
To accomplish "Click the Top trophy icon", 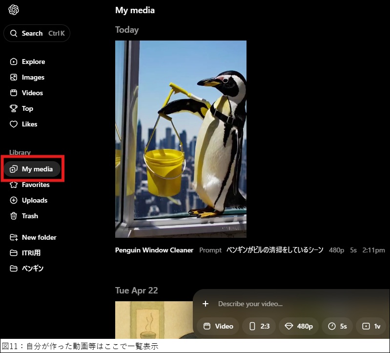I will 14,108.
